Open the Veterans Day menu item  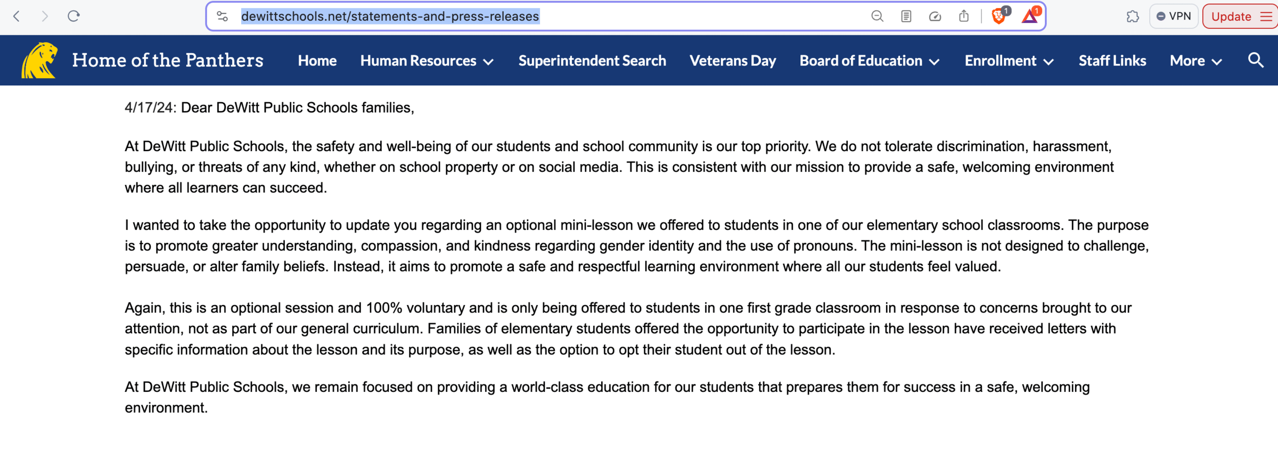(x=733, y=61)
